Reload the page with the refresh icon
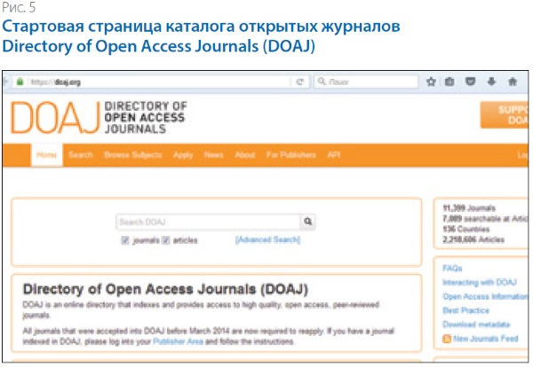 coord(300,81)
